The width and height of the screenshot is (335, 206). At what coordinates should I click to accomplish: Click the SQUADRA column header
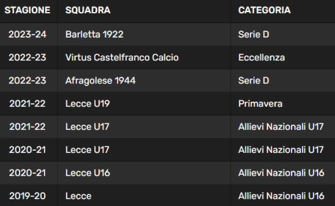coord(88,10)
